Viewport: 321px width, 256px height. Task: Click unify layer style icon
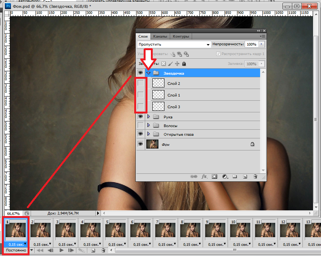(x=186, y=54)
